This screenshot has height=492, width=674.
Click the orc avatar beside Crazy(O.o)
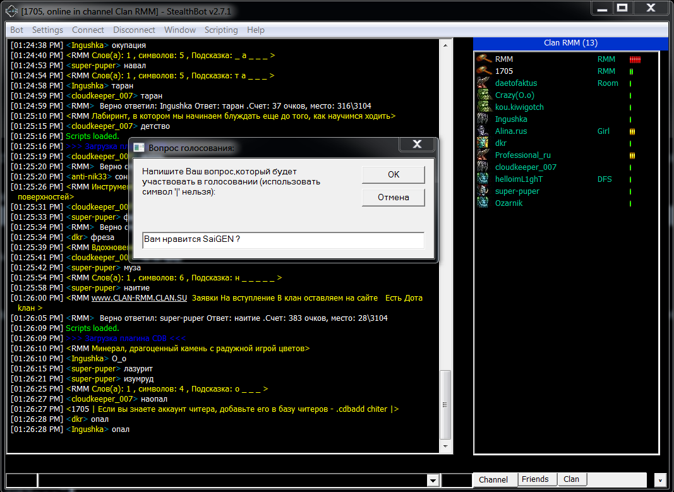[483, 95]
